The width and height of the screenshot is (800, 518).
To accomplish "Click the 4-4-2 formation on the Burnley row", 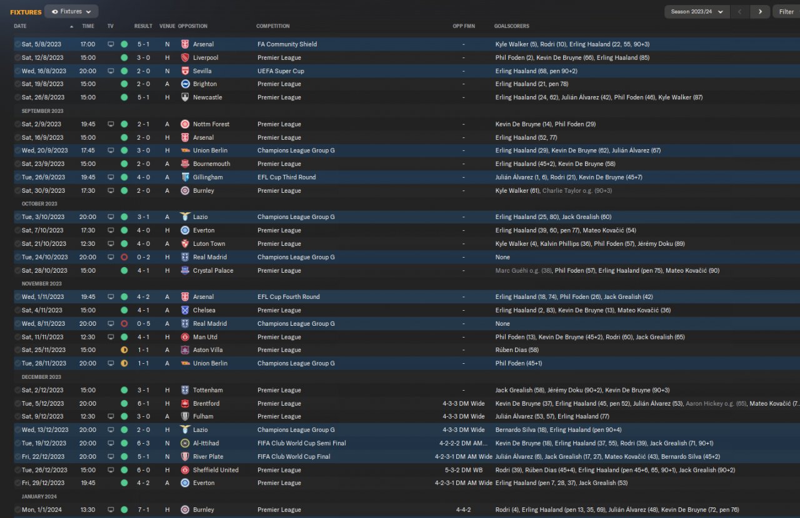I will [x=463, y=510].
